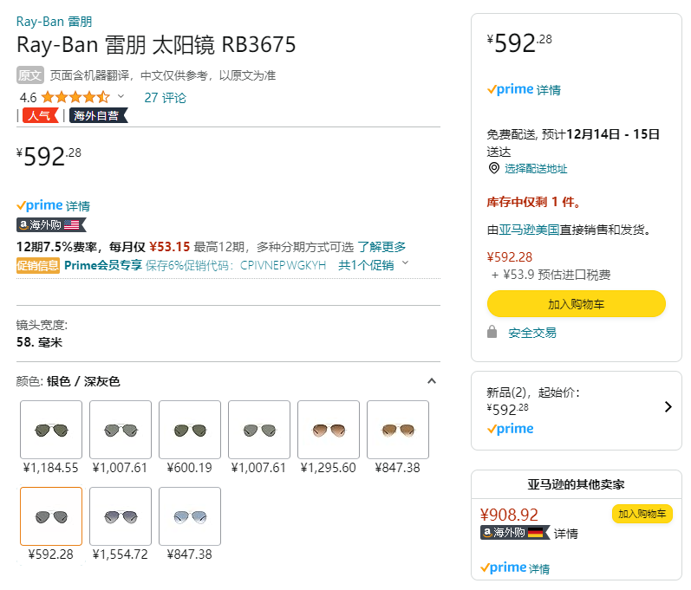Image resolution: width=691 pixels, height=590 pixels.
Task: Click the 4.6 rating number
Action: 29,97
